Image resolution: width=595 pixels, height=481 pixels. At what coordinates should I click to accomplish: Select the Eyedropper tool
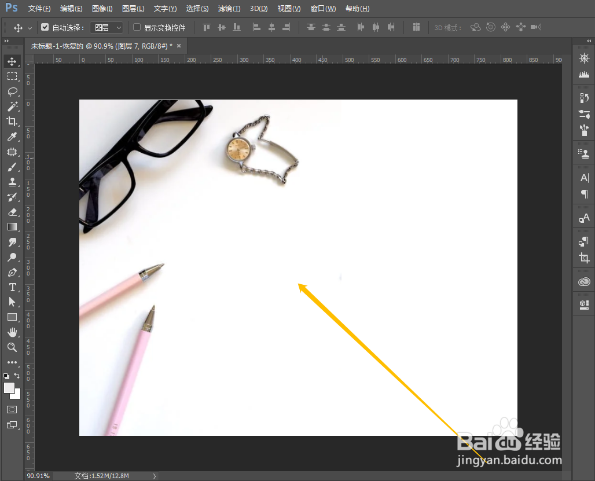click(12, 137)
